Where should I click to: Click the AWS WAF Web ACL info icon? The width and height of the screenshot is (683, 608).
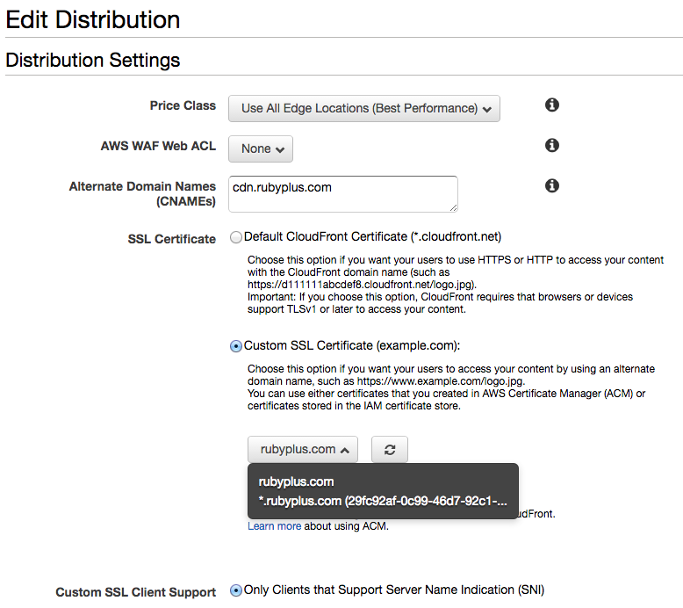[x=552, y=145]
